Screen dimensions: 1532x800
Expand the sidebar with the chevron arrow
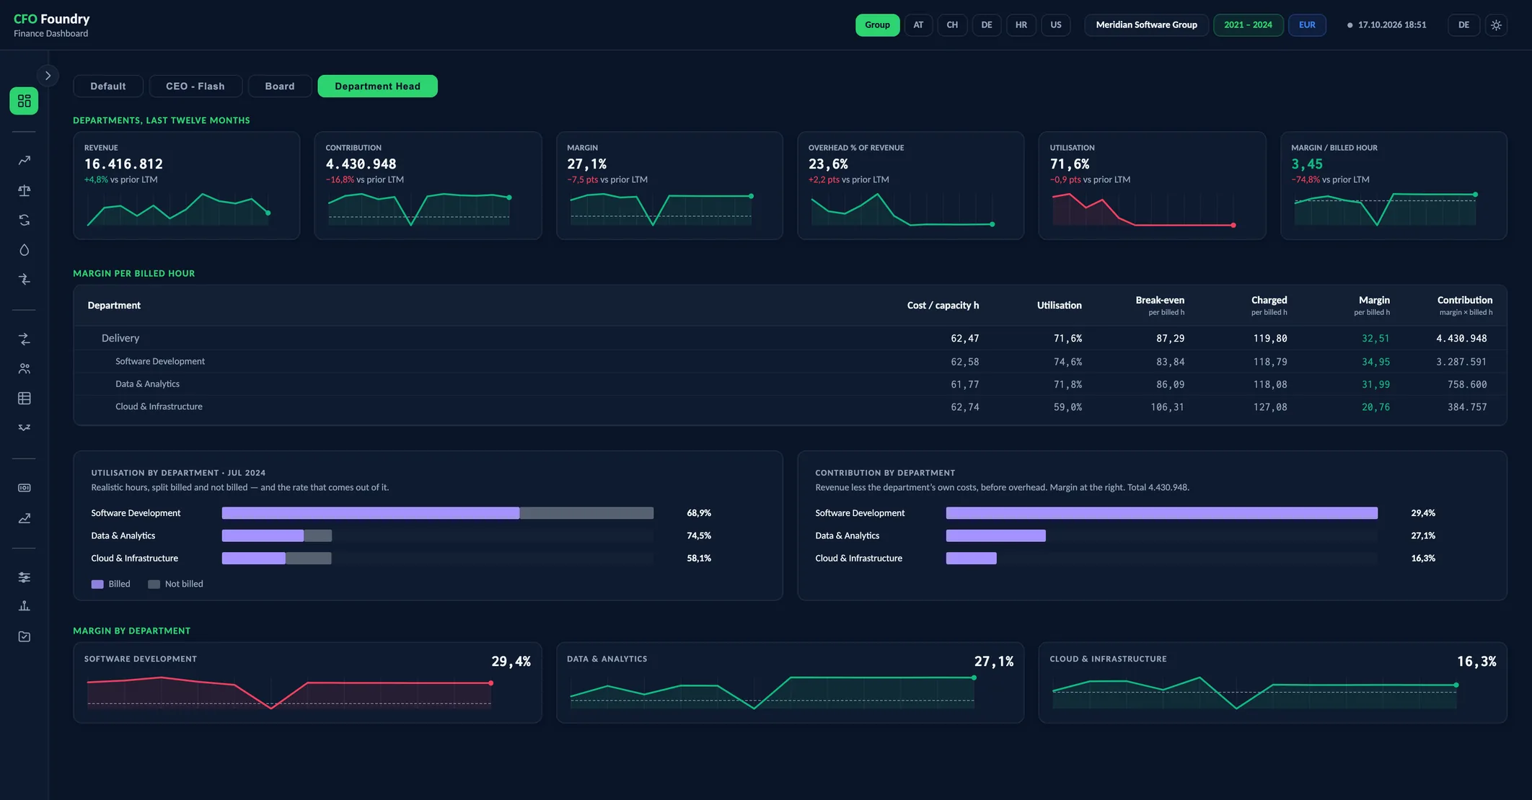click(x=48, y=75)
